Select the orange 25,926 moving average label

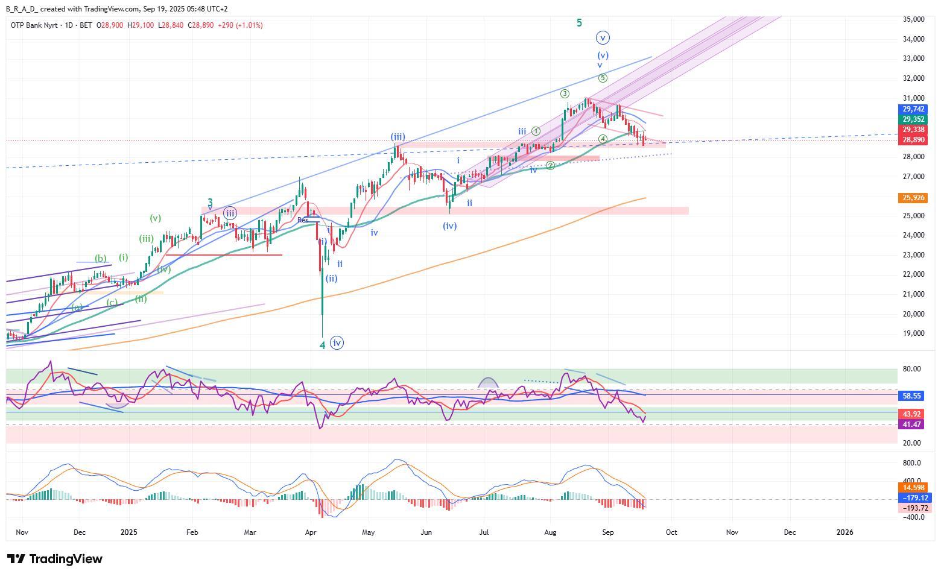[x=913, y=198]
